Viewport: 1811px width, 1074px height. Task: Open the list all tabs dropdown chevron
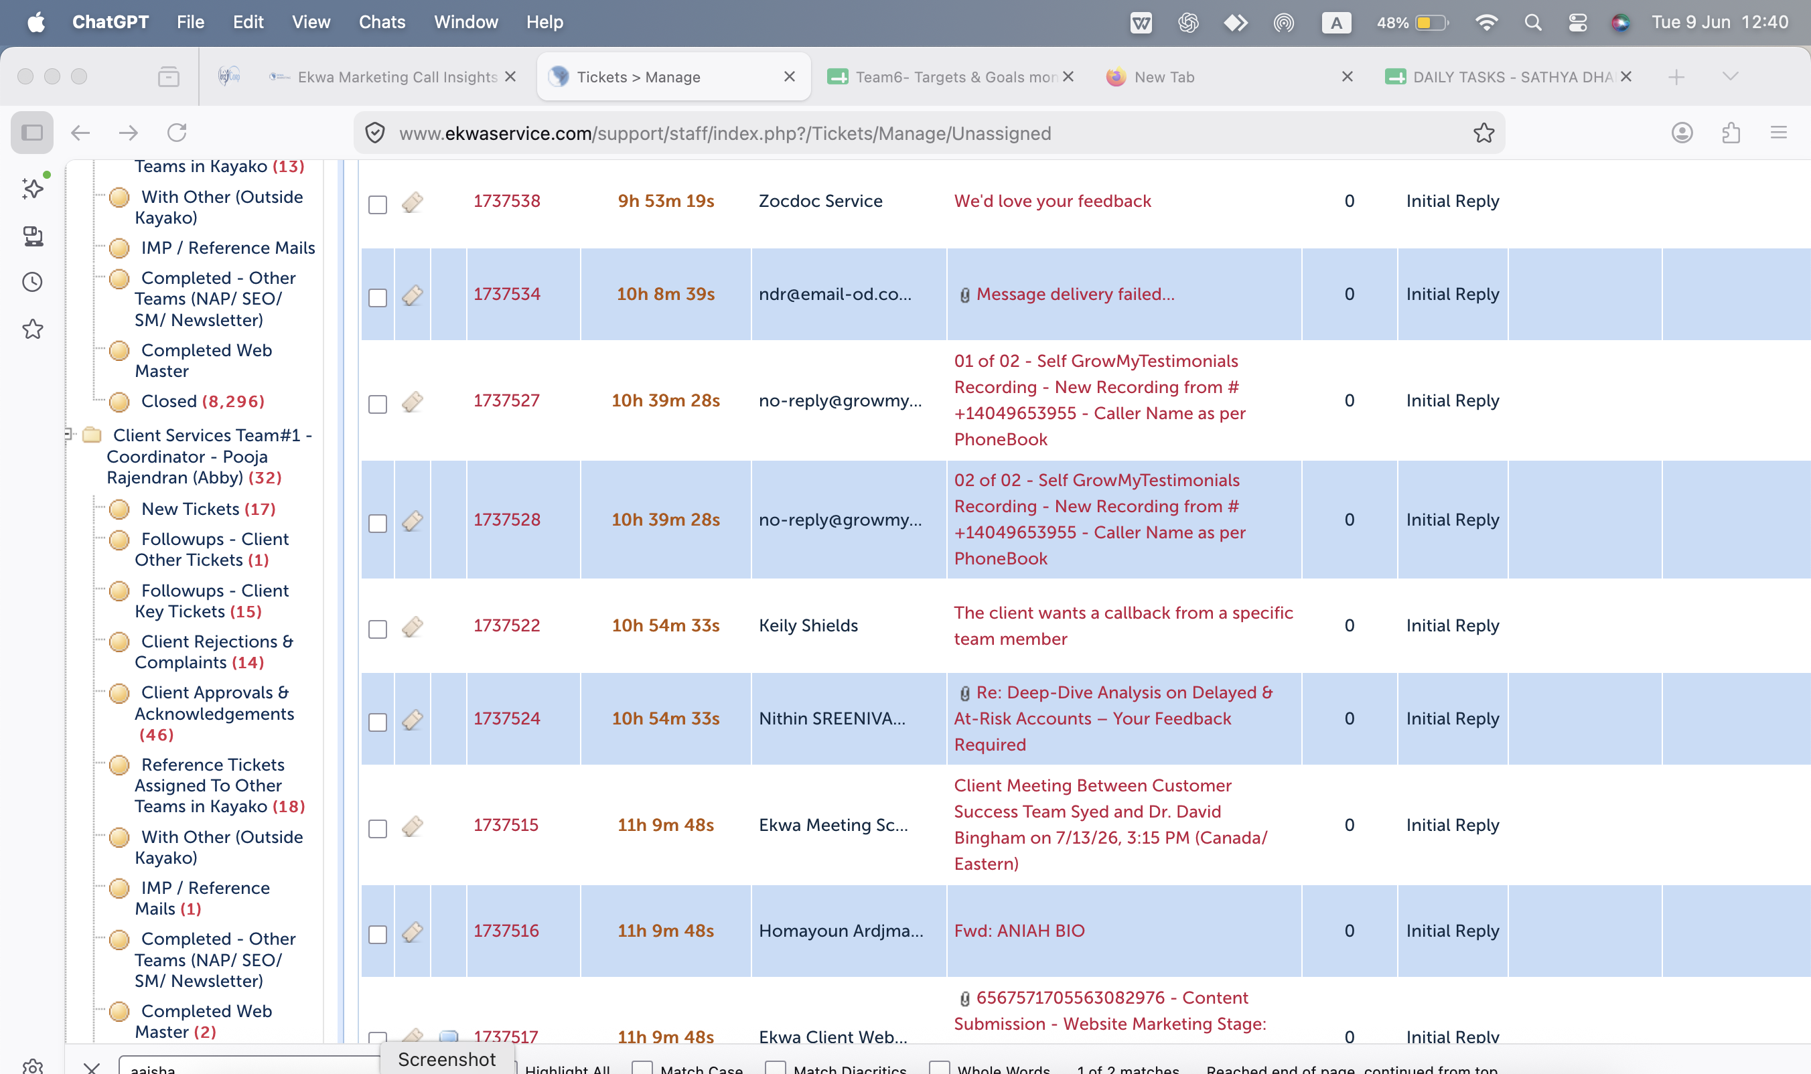pyautogui.click(x=1730, y=76)
